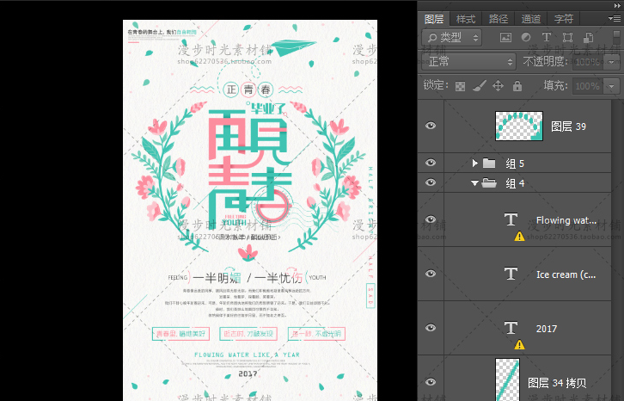Click the lock transparent pixels icon

coord(461,86)
